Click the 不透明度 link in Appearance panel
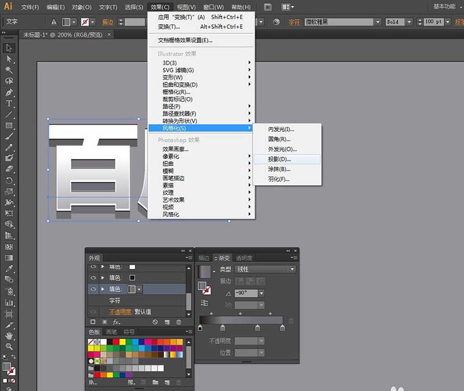The width and height of the screenshot is (464, 391). [x=120, y=312]
